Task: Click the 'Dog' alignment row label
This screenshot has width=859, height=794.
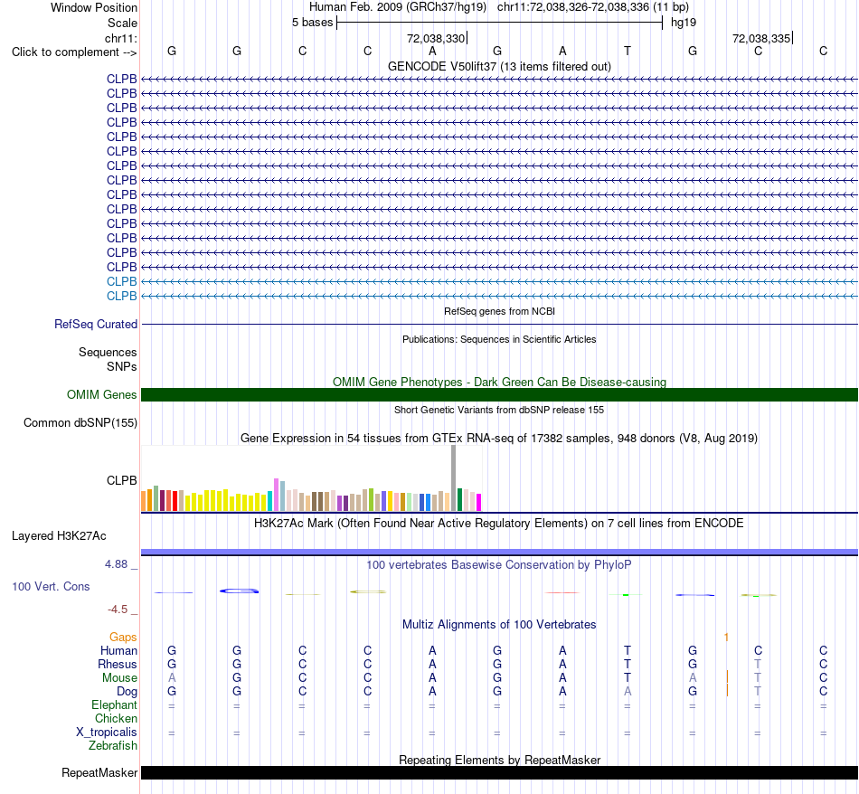Action: click(x=127, y=692)
